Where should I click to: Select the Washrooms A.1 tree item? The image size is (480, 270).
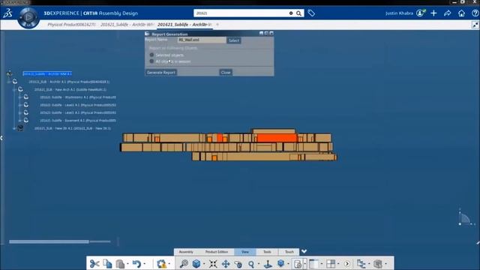(78, 97)
